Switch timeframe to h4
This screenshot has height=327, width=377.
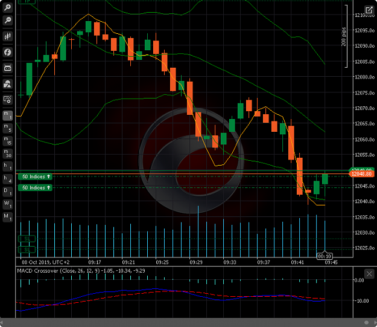7,180
